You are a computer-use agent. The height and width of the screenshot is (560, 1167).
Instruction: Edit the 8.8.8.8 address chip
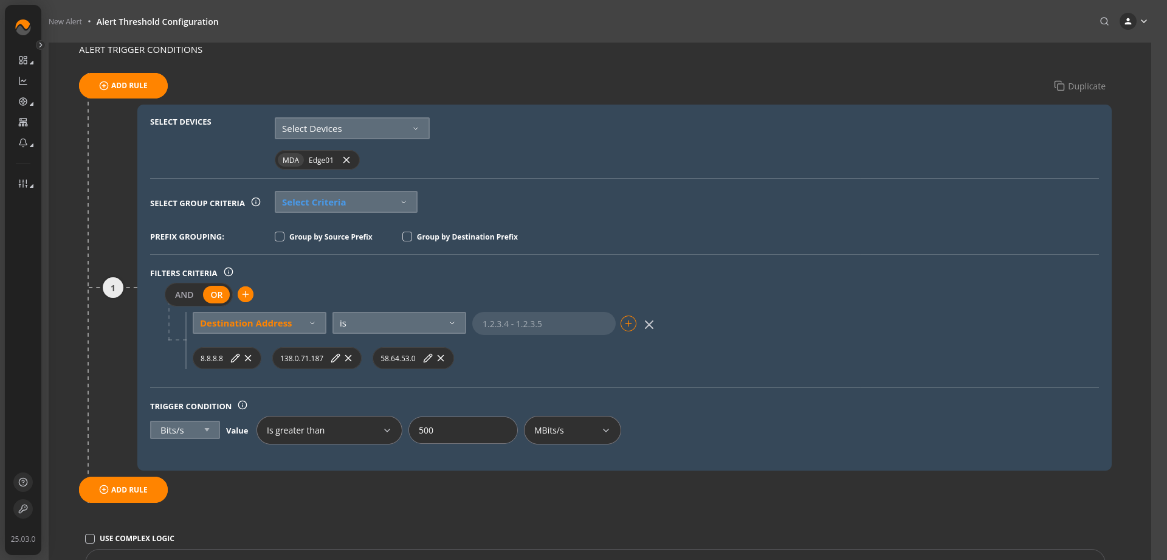point(235,358)
